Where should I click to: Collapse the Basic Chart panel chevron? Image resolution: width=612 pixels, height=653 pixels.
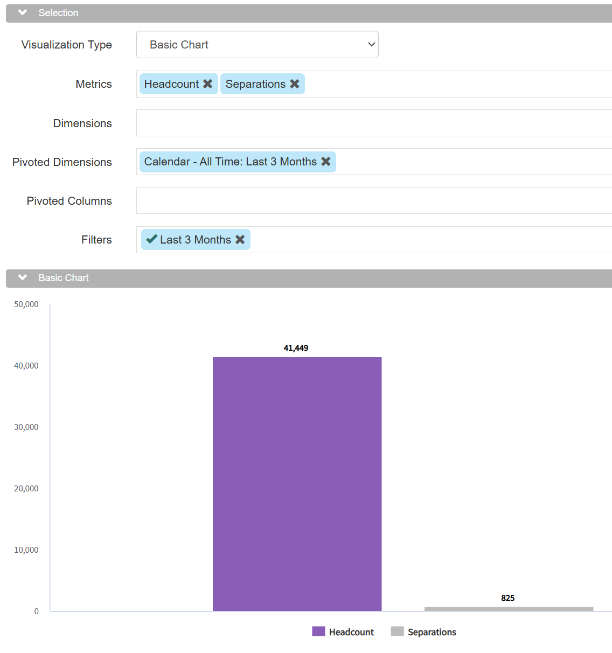[23, 278]
